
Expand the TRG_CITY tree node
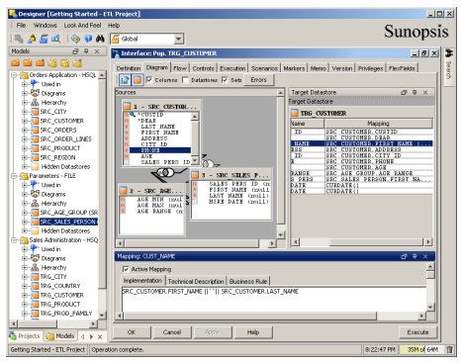tap(25, 277)
